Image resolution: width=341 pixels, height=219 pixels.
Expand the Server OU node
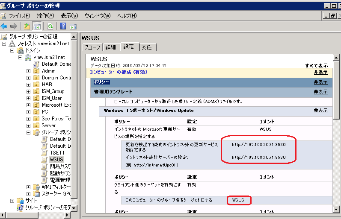click(29, 126)
